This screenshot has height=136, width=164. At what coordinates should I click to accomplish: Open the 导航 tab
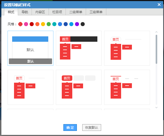(x=25, y=12)
